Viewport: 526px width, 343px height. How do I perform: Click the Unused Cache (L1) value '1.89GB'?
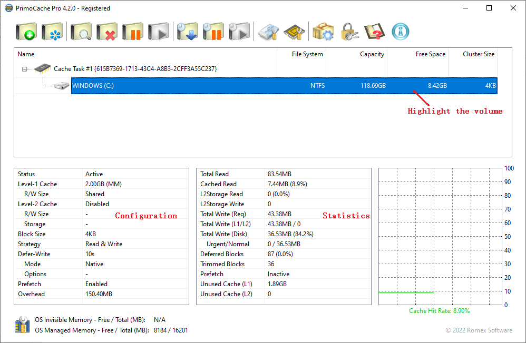pos(277,284)
